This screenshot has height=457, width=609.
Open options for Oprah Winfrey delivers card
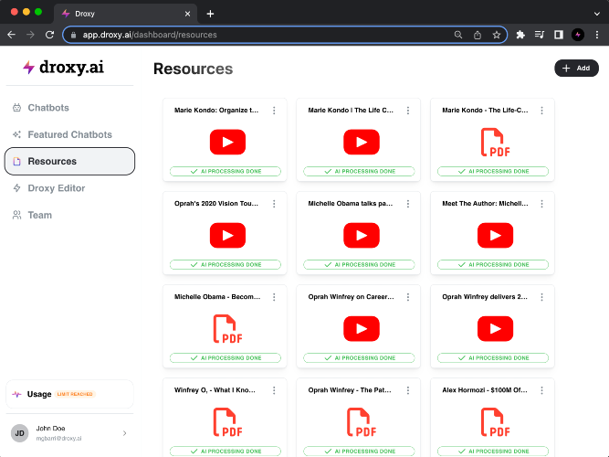point(541,297)
